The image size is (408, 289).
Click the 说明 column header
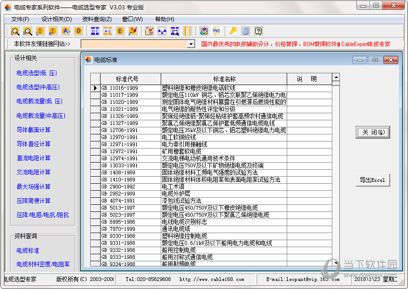click(309, 79)
